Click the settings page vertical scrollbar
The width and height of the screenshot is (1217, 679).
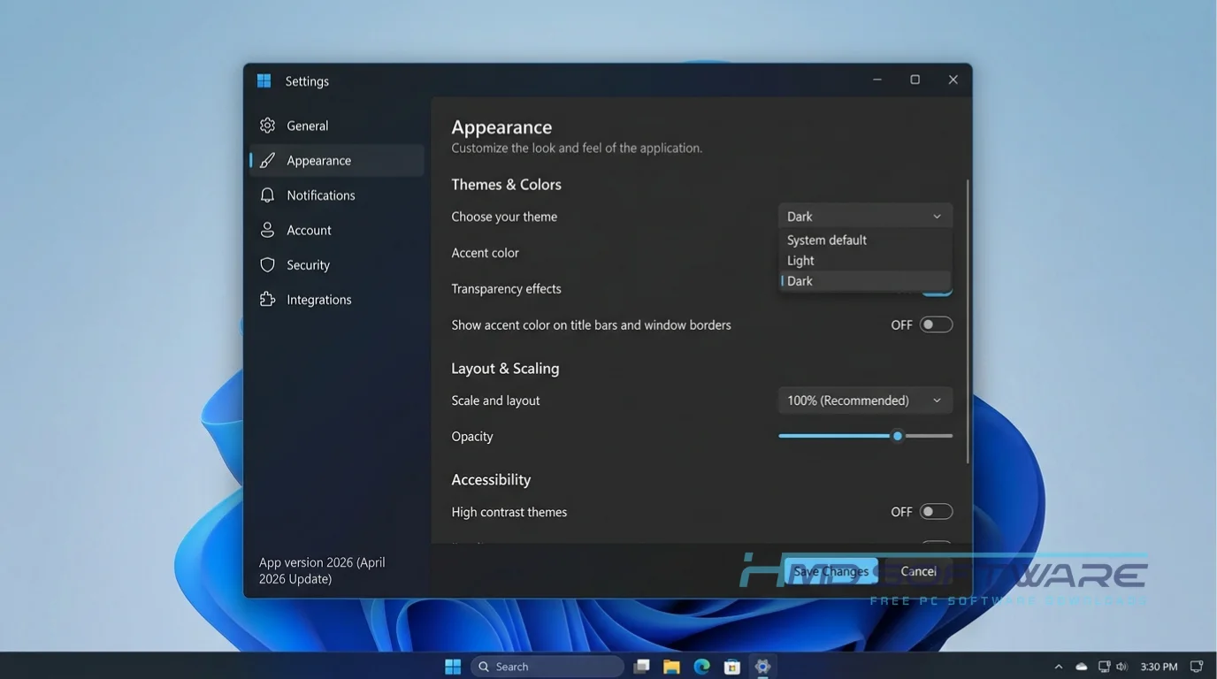[968, 321]
